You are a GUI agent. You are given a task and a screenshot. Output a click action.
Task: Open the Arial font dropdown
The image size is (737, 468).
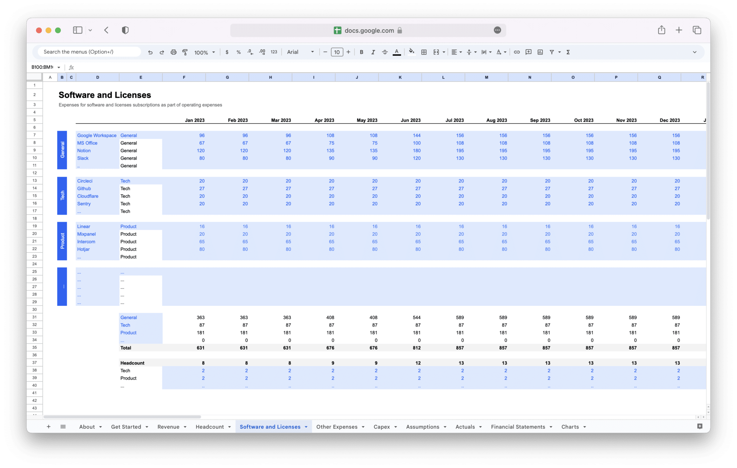[x=300, y=52]
